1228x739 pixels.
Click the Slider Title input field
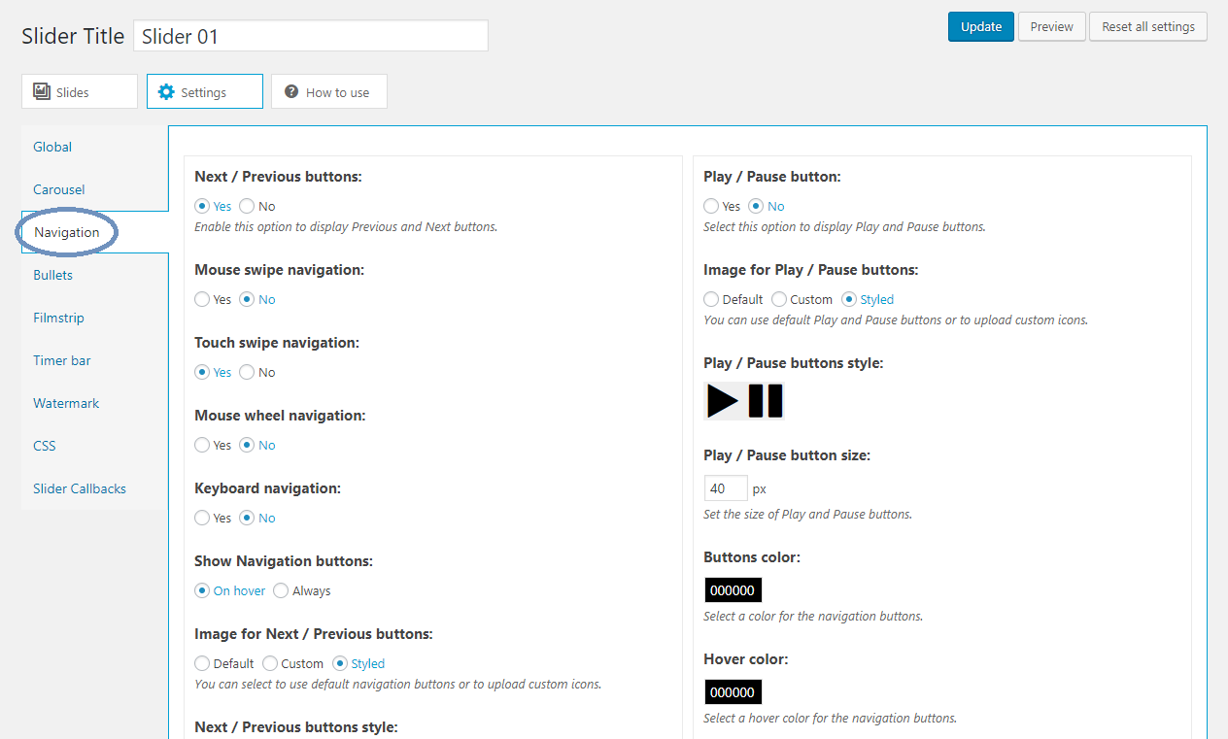point(311,36)
